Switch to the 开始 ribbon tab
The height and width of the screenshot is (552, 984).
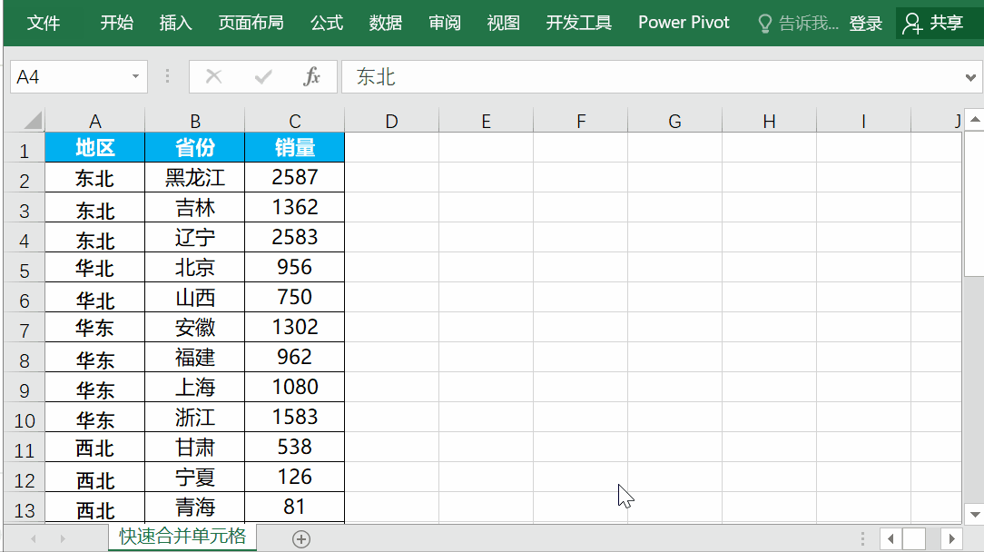(117, 24)
